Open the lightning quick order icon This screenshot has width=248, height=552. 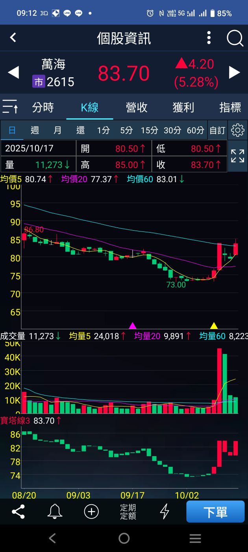(x=165, y=511)
